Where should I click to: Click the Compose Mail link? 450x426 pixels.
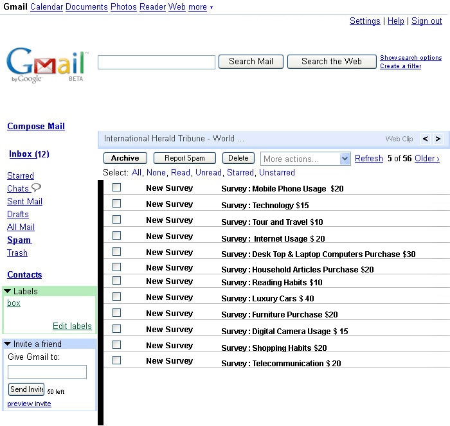click(36, 126)
